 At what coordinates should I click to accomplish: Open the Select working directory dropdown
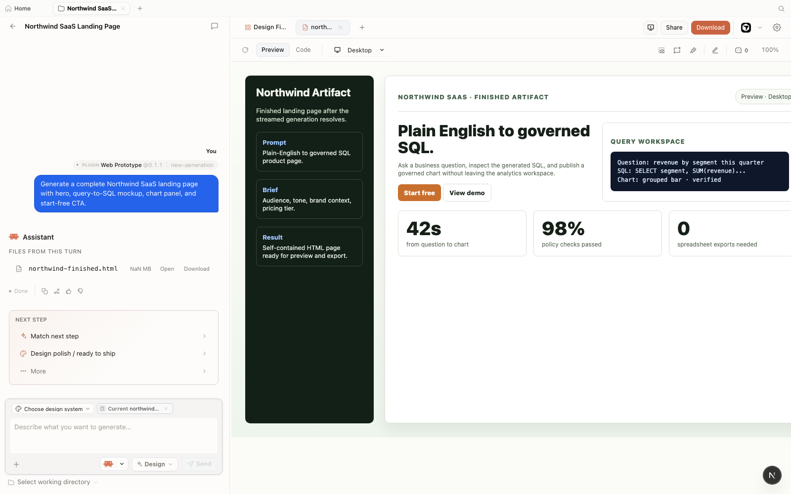[53, 482]
